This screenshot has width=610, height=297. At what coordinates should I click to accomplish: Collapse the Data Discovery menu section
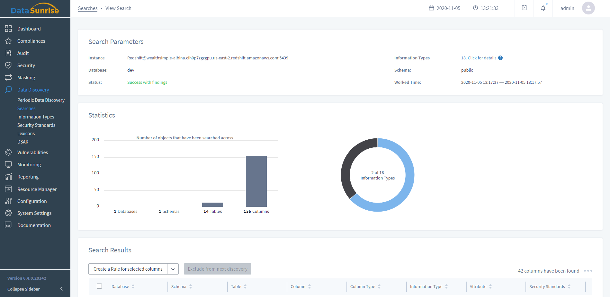pyautogui.click(x=33, y=90)
